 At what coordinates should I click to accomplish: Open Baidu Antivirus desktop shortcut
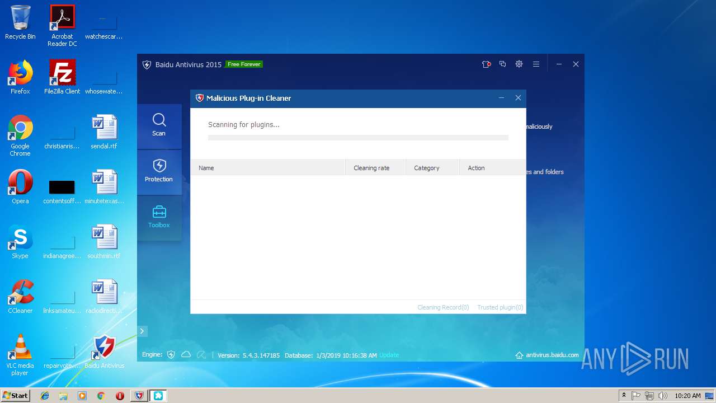105,352
